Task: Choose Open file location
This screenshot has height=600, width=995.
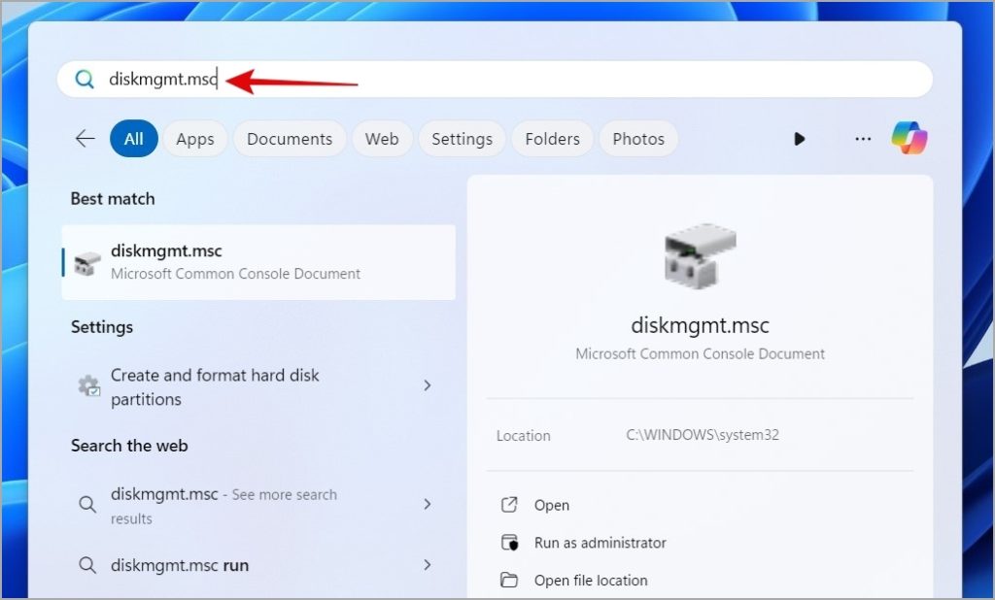Action: pyautogui.click(x=591, y=581)
